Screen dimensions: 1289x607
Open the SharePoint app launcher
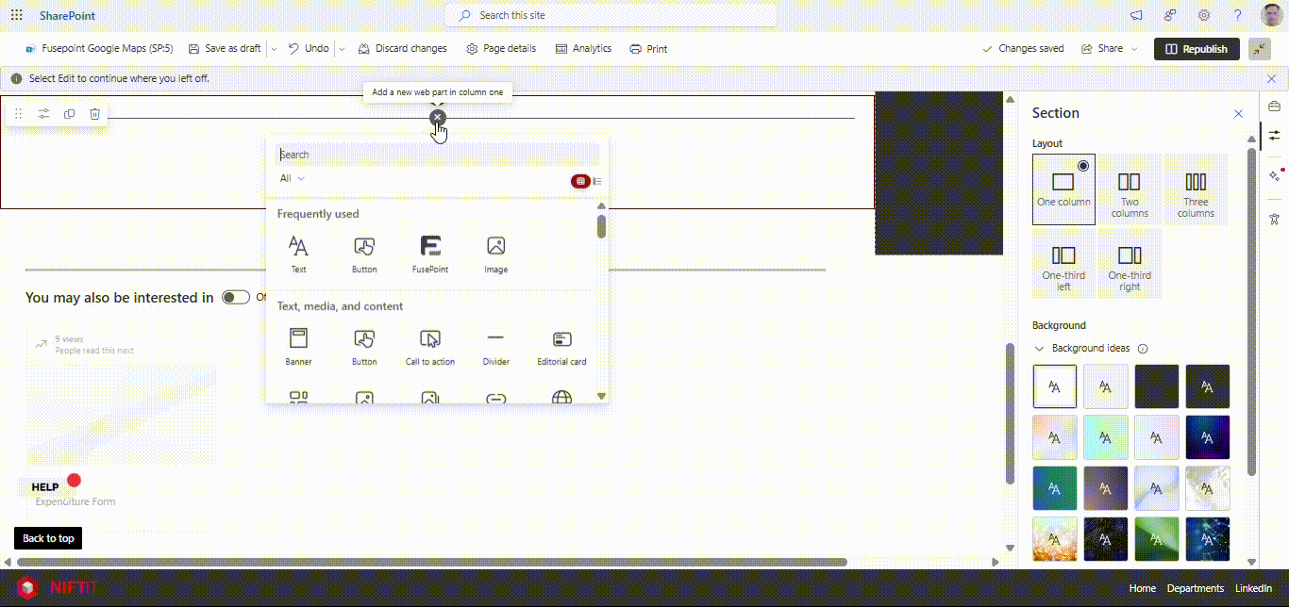(16, 16)
